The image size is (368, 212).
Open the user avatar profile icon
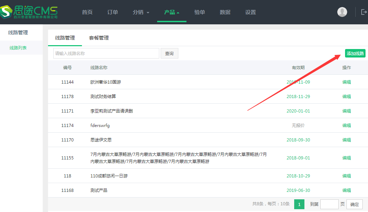pyautogui.click(x=342, y=12)
